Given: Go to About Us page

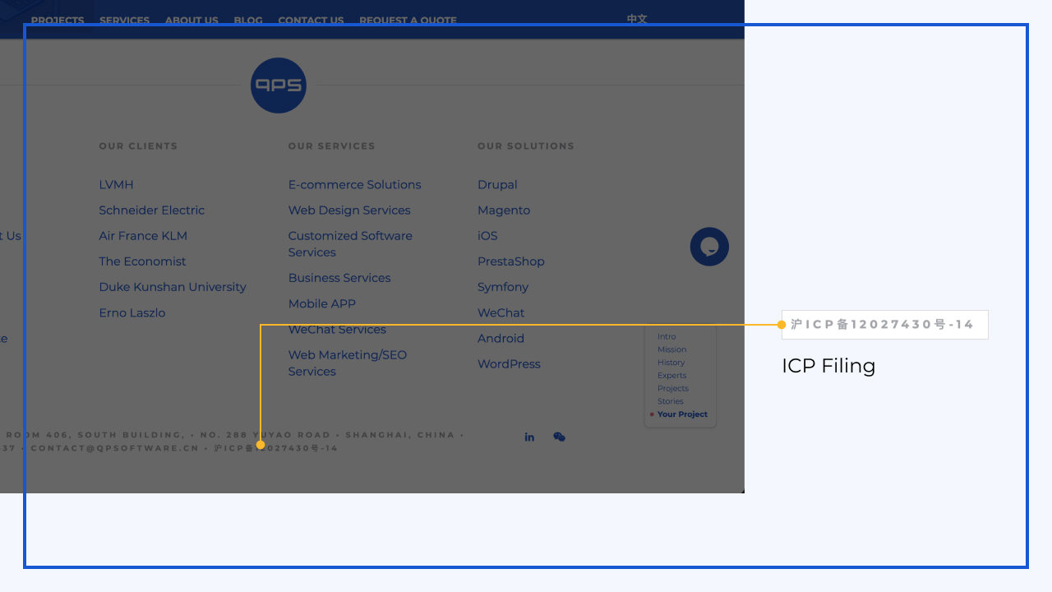Looking at the screenshot, I should coord(191,21).
